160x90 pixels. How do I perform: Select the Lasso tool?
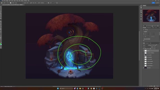[1, 10]
